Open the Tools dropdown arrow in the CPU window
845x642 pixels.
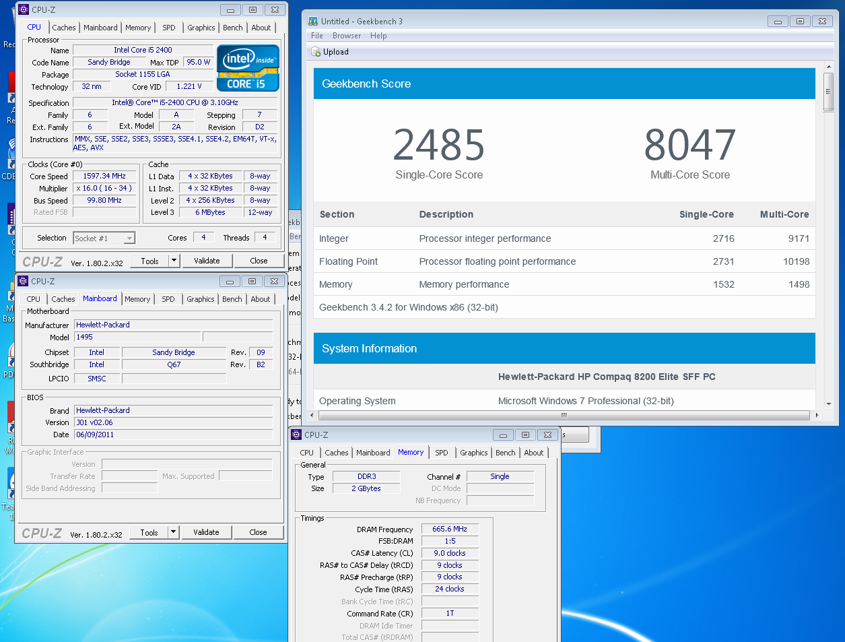point(174,261)
